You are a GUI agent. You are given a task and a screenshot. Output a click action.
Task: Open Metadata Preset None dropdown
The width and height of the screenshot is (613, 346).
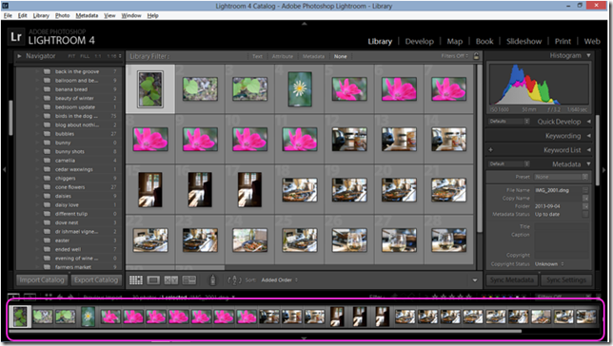point(561,177)
